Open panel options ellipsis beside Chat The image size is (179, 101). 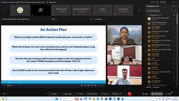coord(175,94)
